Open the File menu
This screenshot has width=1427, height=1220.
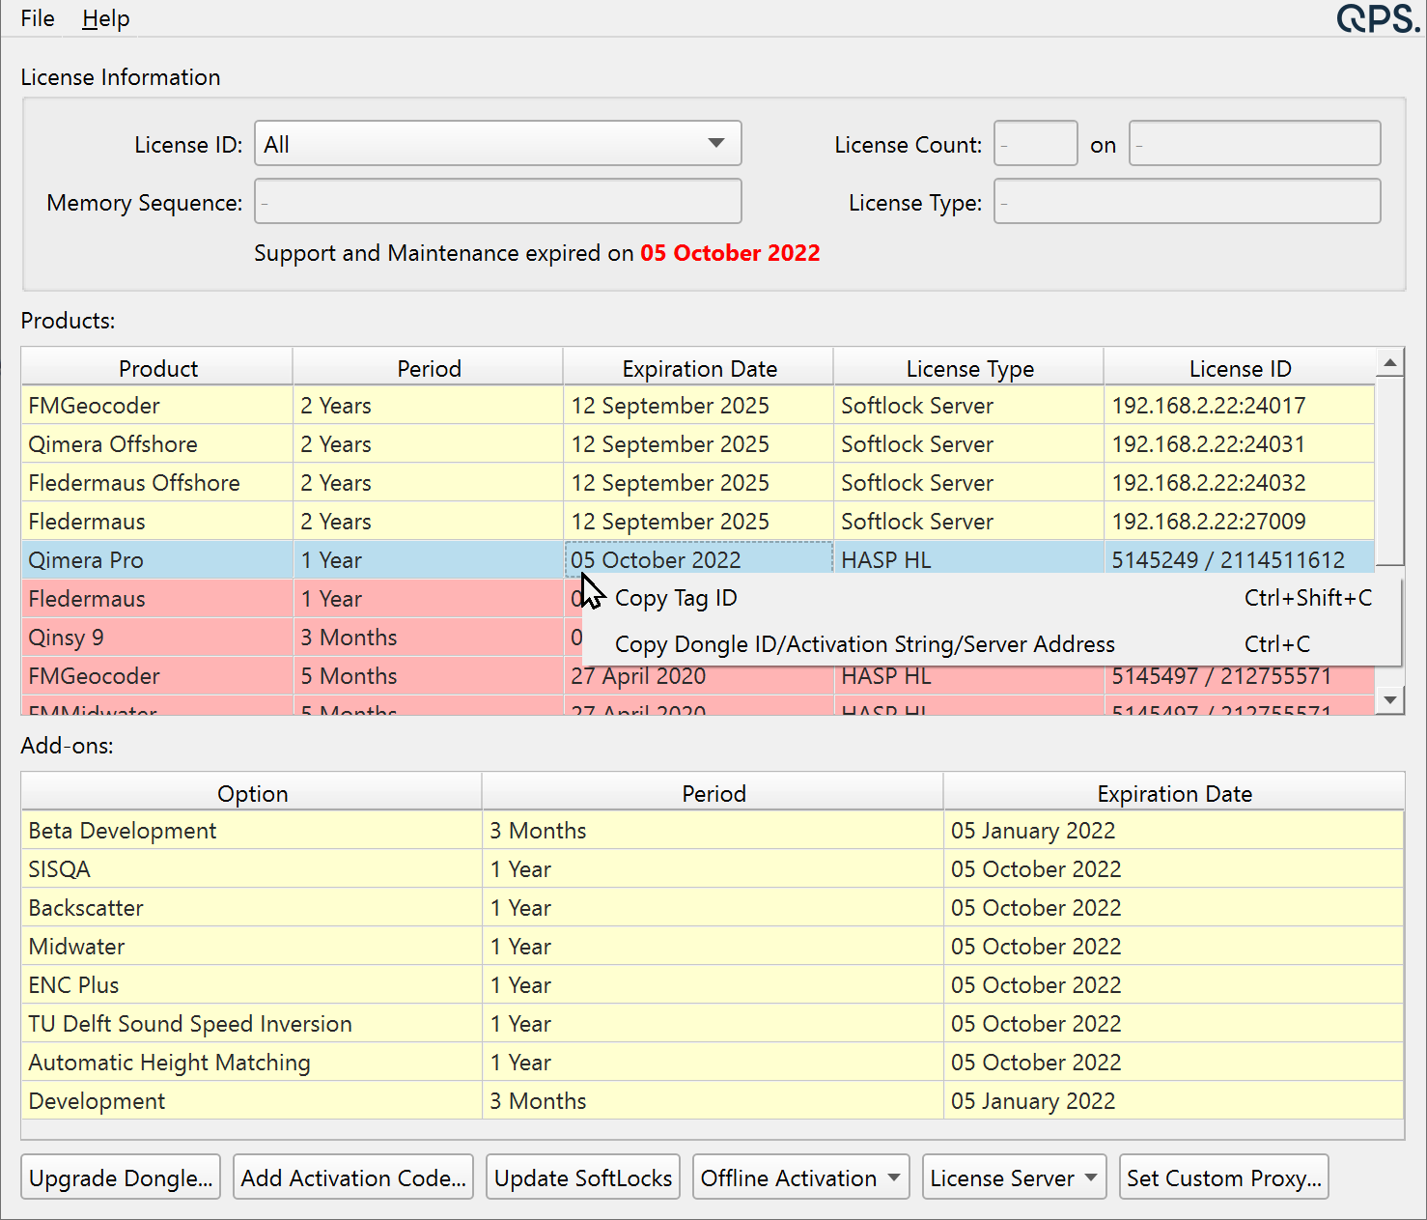[x=38, y=18]
